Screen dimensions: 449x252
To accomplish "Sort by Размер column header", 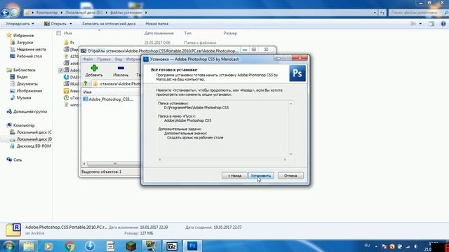I will click(x=230, y=33).
